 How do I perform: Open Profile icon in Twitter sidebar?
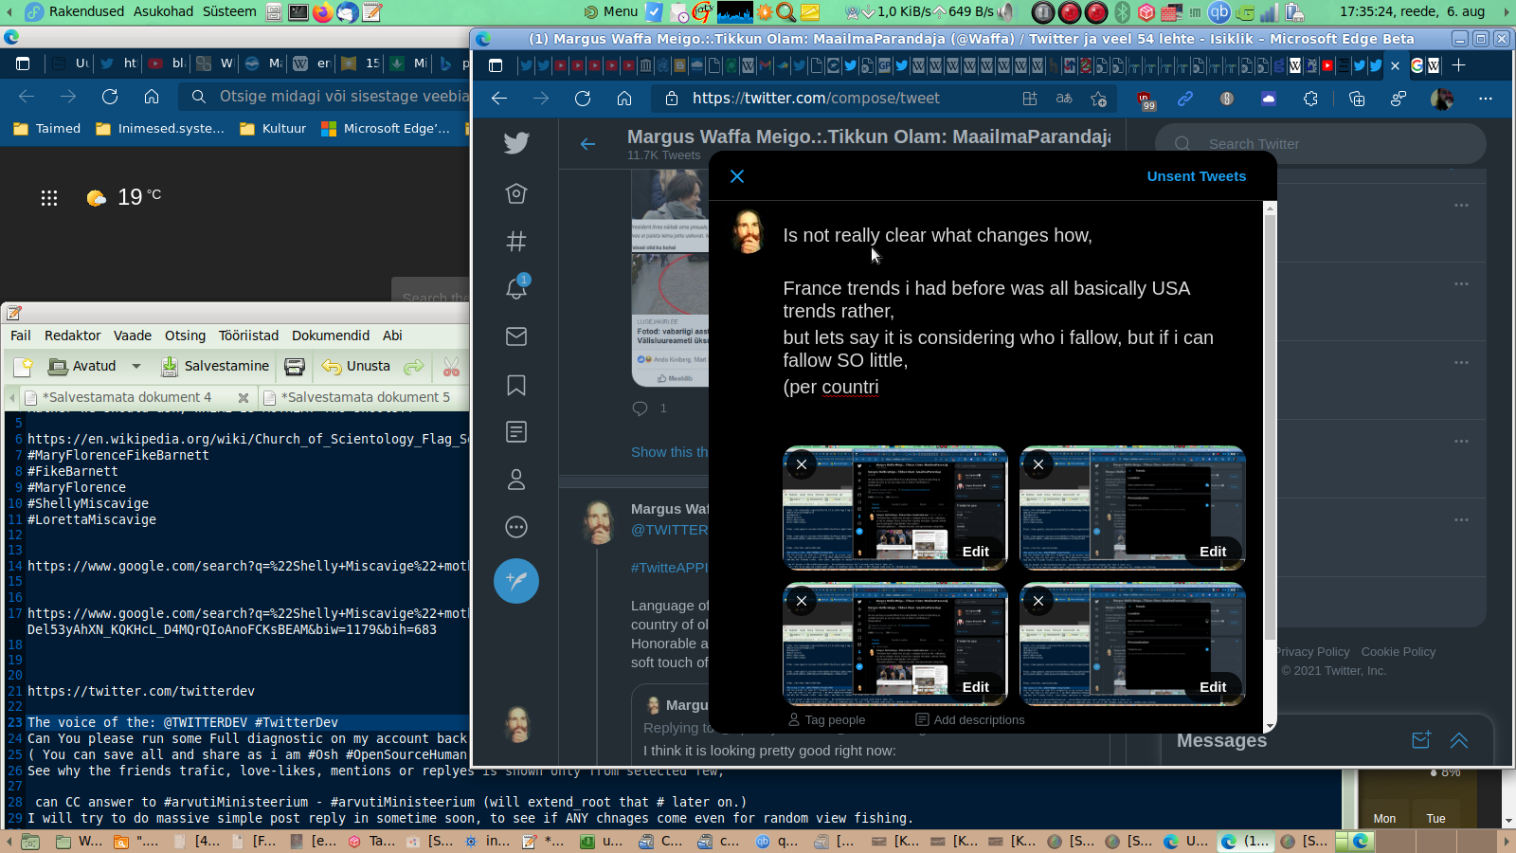pos(516,480)
